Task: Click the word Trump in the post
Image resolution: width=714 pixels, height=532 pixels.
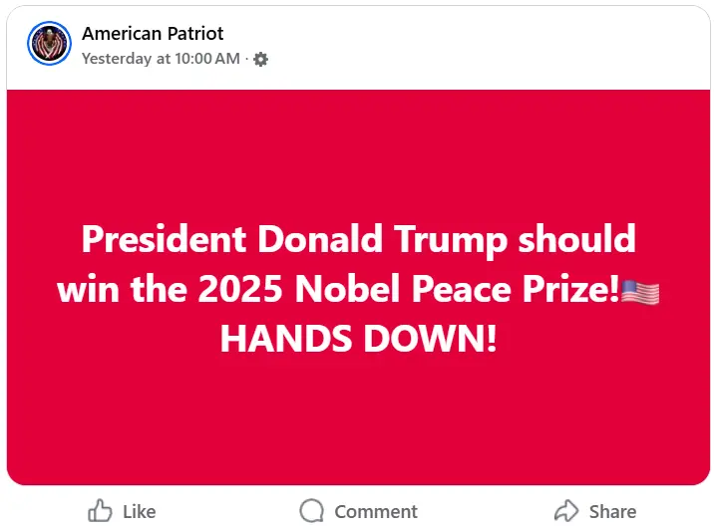Action: click(x=451, y=242)
